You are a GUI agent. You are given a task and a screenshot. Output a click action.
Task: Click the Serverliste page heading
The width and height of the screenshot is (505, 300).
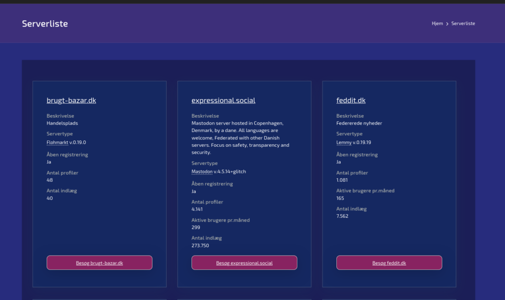tap(45, 24)
